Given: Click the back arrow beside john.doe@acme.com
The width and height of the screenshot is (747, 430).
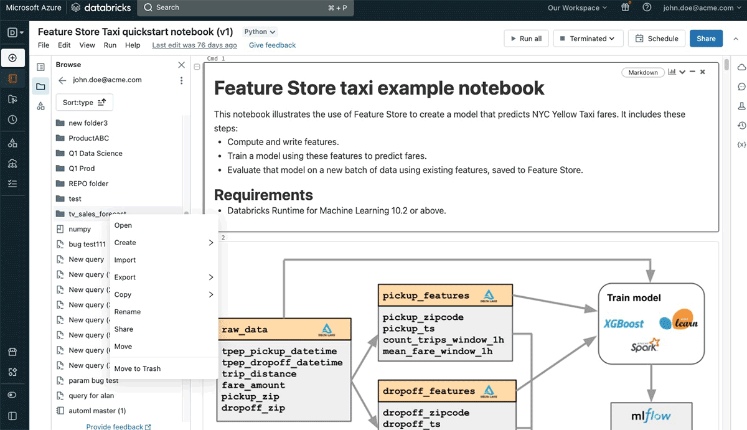Looking at the screenshot, I should coord(62,80).
